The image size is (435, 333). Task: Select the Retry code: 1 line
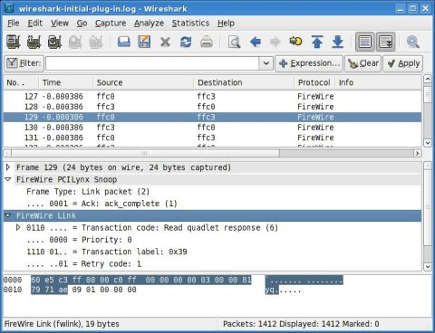point(84,264)
